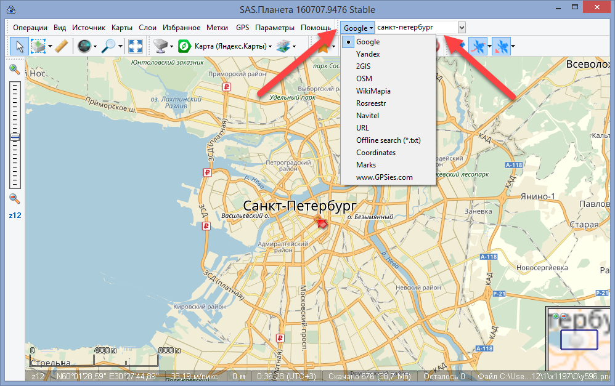This screenshot has width=615, height=386.
Task: Select the www.GPSies.com entry
Action: 384,177
